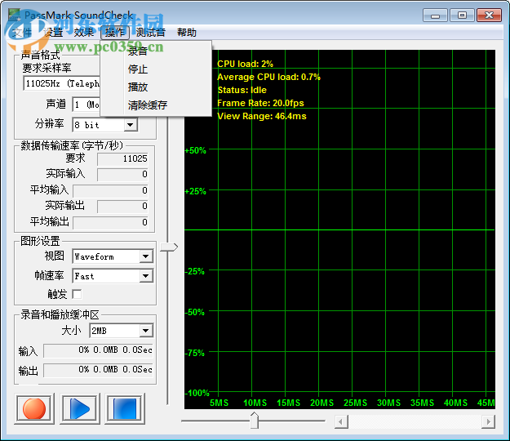Open the 帧速率 Fast dropdown
This screenshot has height=441, width=510.
tap(145, 276)
